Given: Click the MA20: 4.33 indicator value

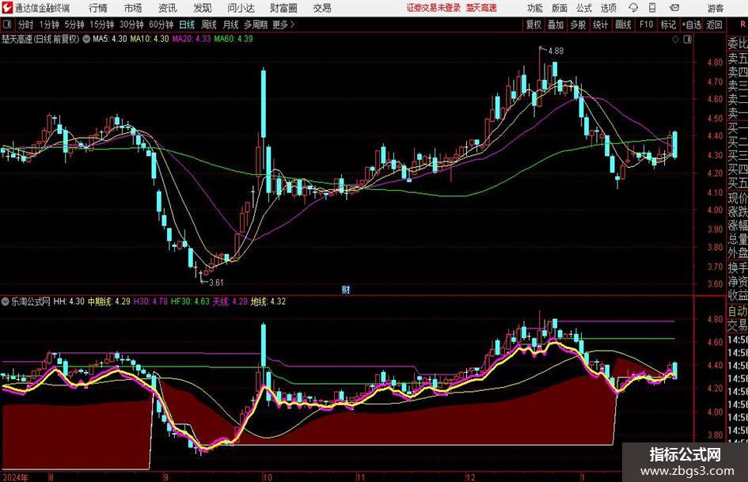Looking at the screenshot, I should coord(192,39).
